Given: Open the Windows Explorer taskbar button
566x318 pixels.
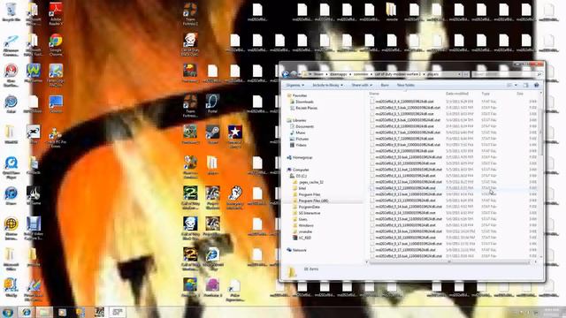Looking at the screenshot, I should (44, 312).
